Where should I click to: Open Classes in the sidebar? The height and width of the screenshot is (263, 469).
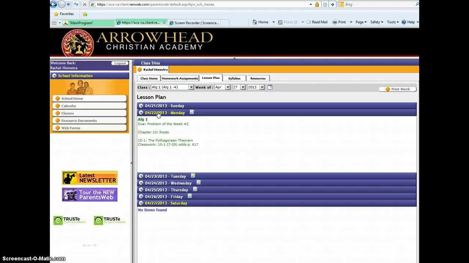(x=90, y=113)
